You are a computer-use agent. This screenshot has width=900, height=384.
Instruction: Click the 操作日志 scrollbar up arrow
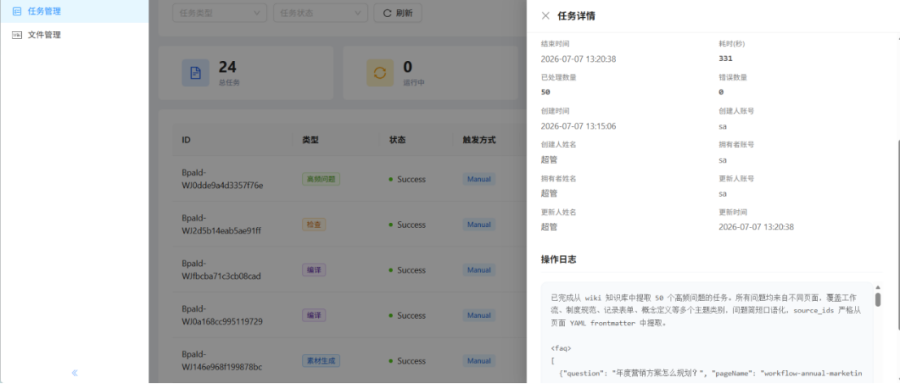pos(877,287)
